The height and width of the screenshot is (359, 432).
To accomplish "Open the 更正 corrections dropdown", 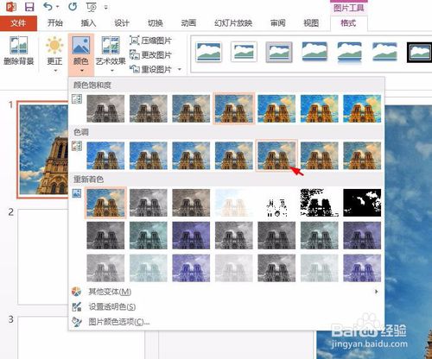I will click(x=54, y=54).
